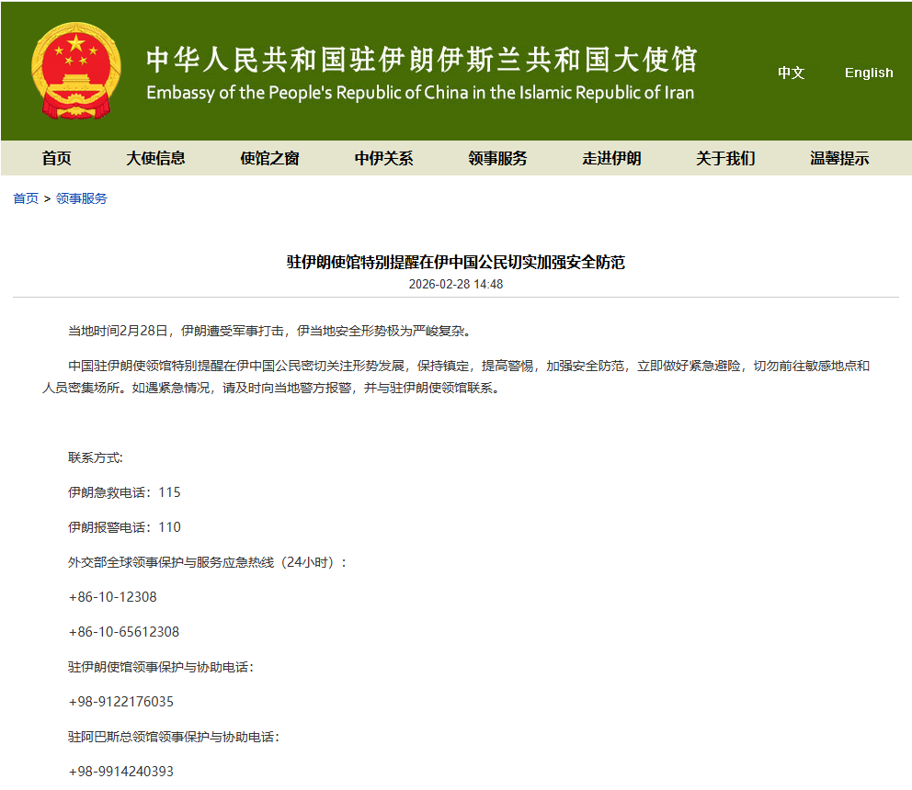Image resolution: width=912 pixels, height=790 pixels.
Task: Navigate to 使馆之窗 section
Action: point(269,158)
